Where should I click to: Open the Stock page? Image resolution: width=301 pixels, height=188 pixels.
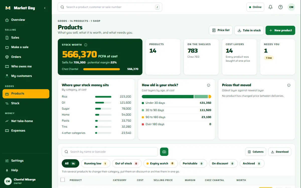coord(26,103)
